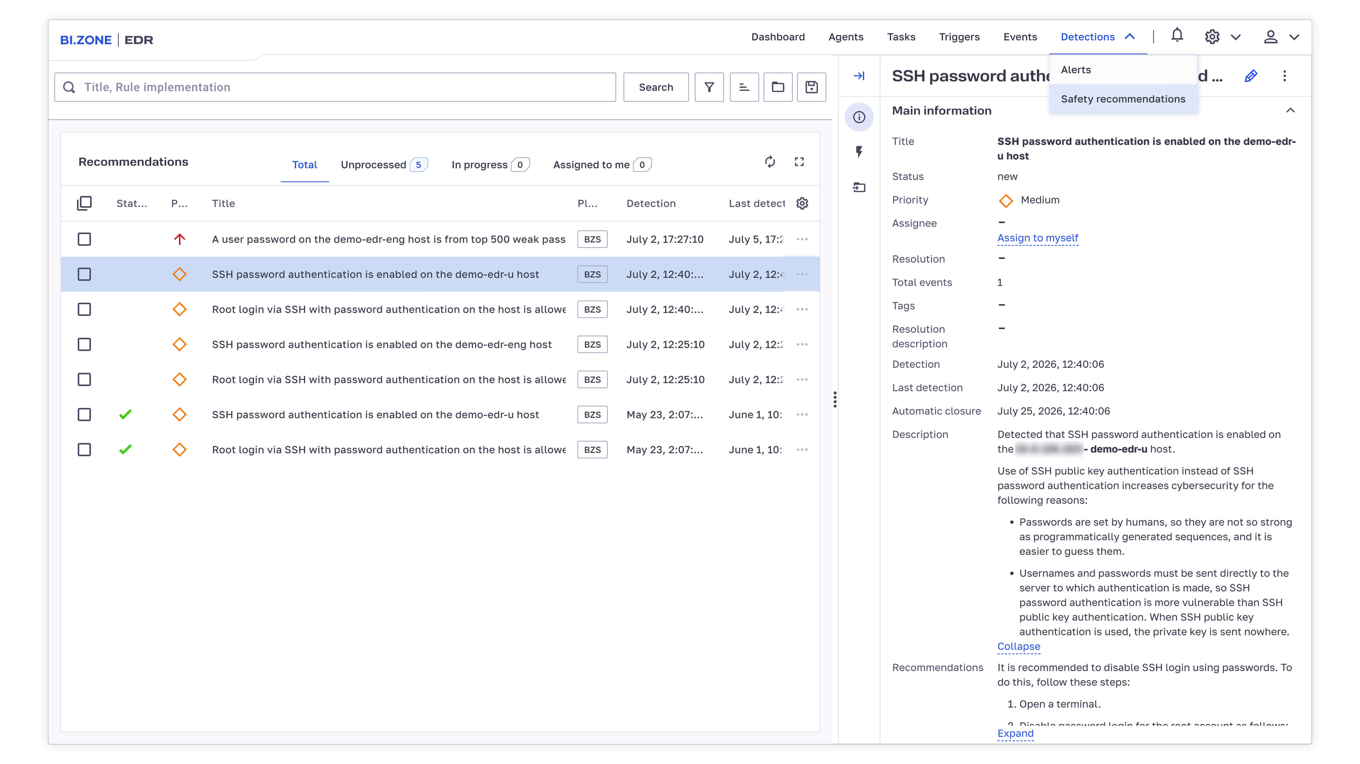
Task: Click the filter funnel icon
Action: coord(709,87)
